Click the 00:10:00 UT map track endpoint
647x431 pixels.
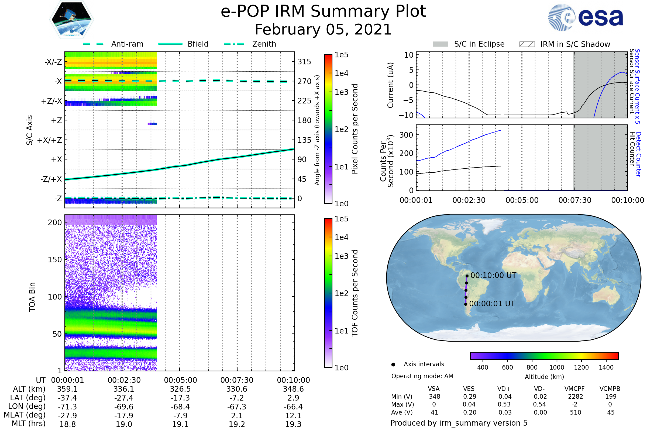coord(467,276)
